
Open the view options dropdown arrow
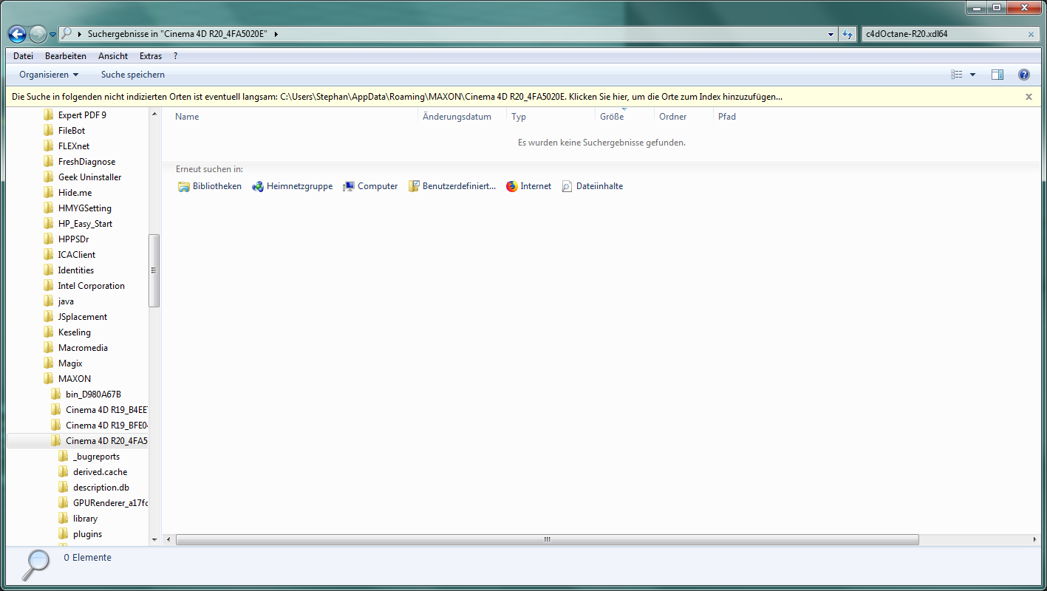click(972, 75)
